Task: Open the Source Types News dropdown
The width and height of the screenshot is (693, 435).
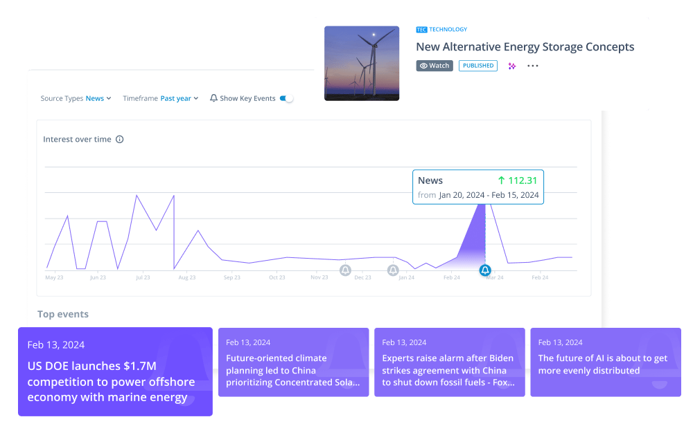Action: [x=98, y=98]
